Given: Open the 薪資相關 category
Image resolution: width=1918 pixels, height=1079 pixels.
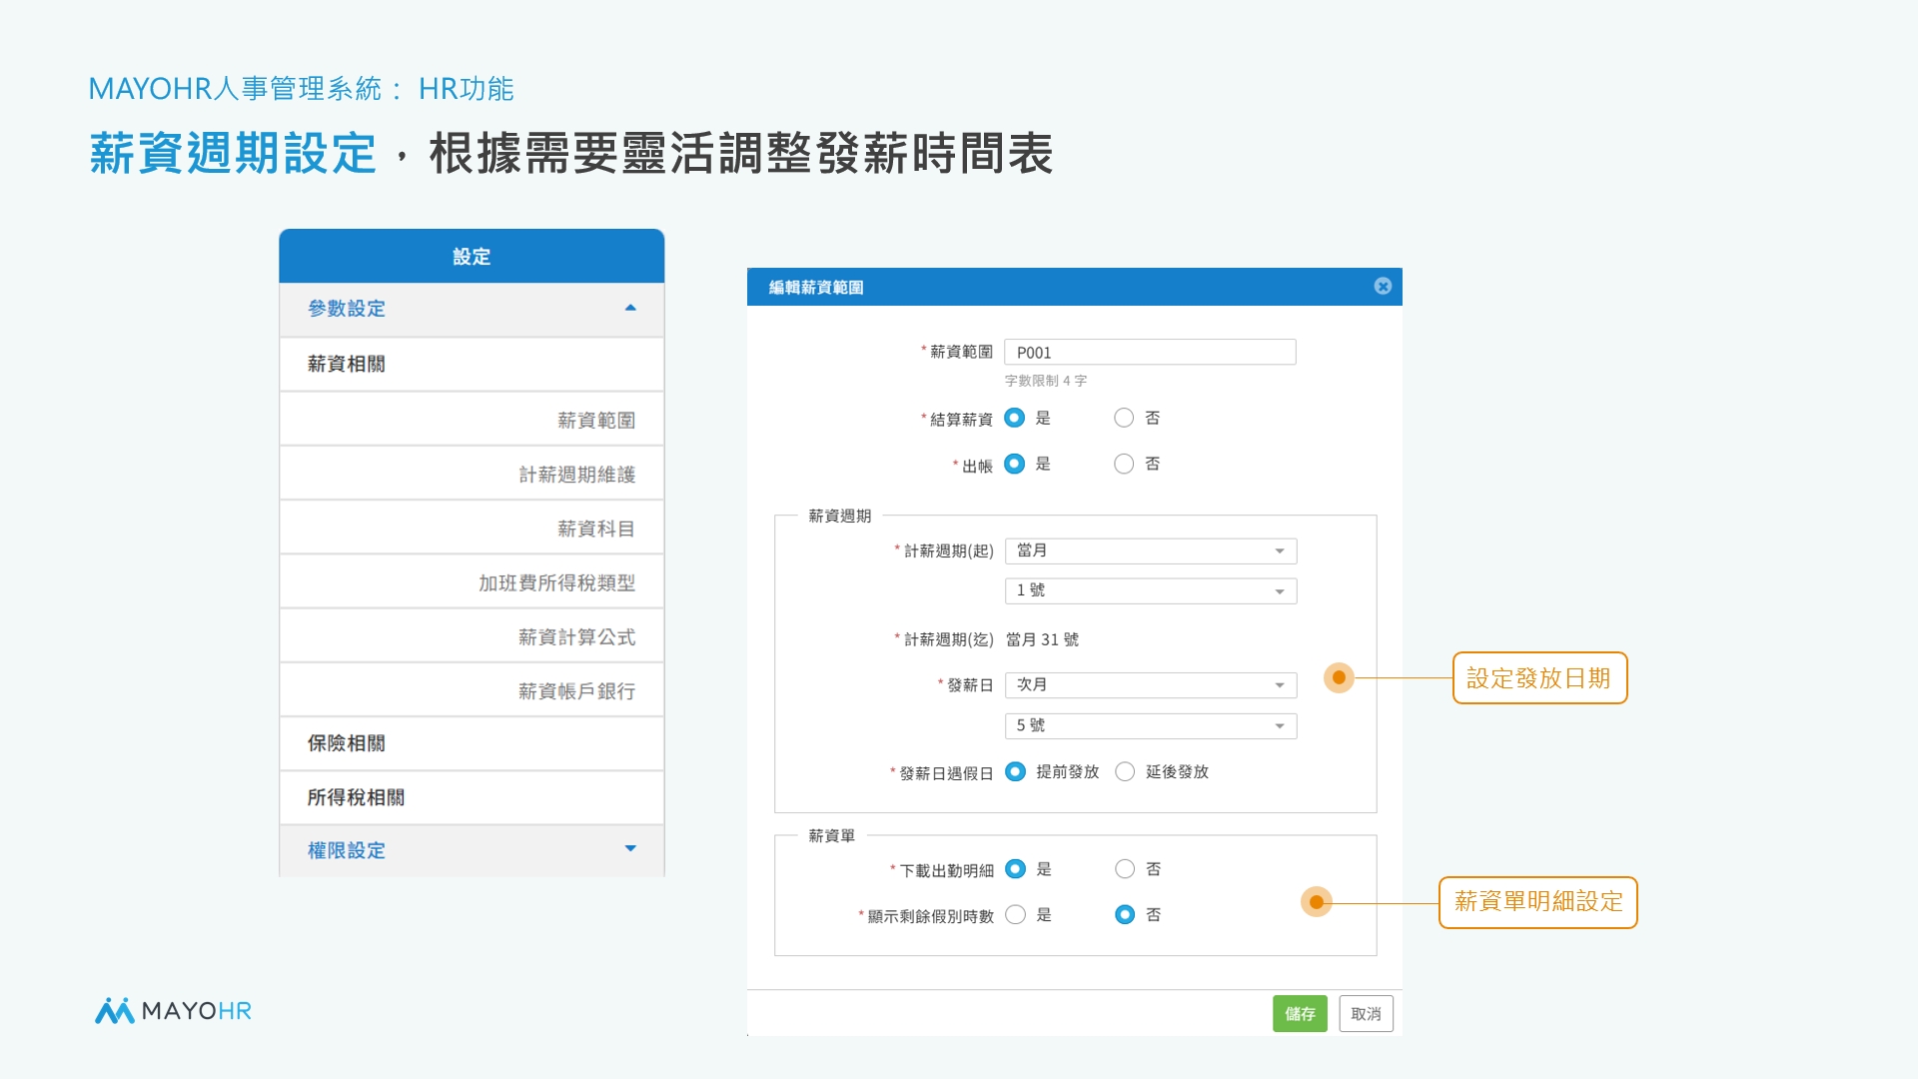Looking at the screenshot, I should [472, 364].
